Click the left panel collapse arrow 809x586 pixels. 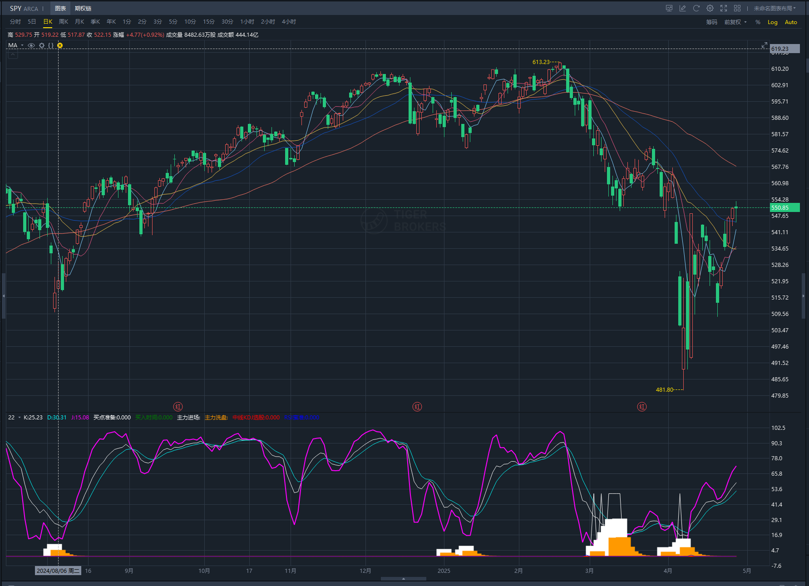pyautogui.click(x=4, y=296)
